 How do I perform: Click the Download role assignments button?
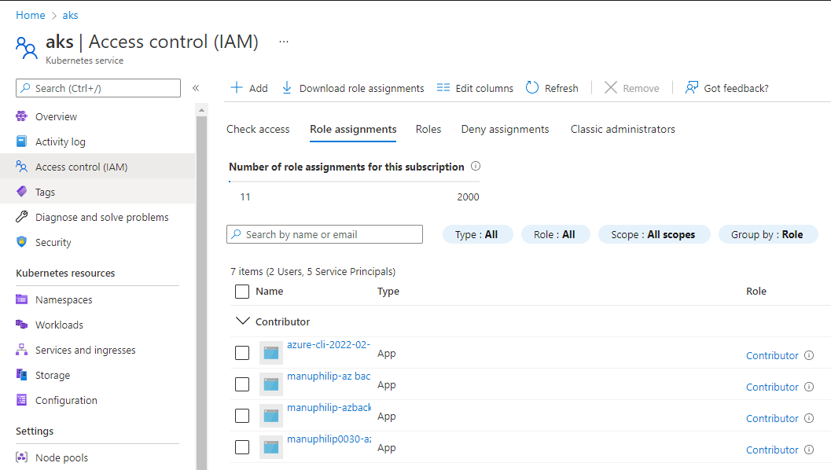coord(351,88)
